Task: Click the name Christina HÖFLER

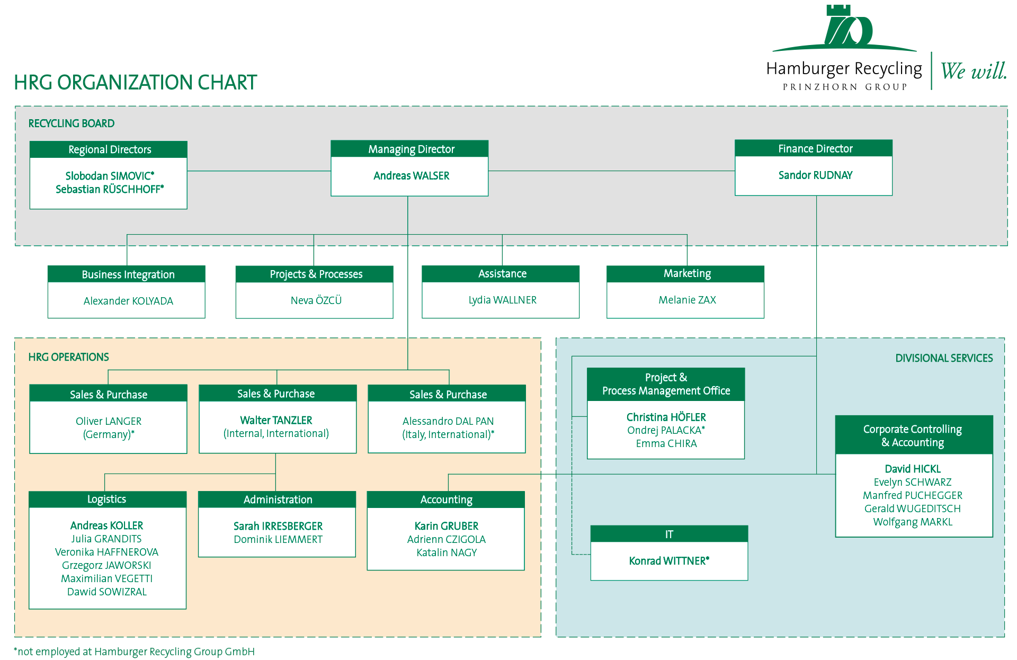Action: tap(666, 417)
